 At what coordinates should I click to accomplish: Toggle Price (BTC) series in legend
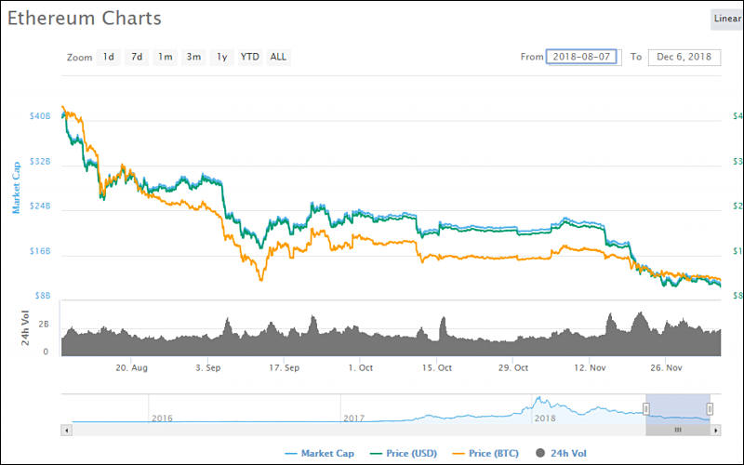[x=485, y=453]
